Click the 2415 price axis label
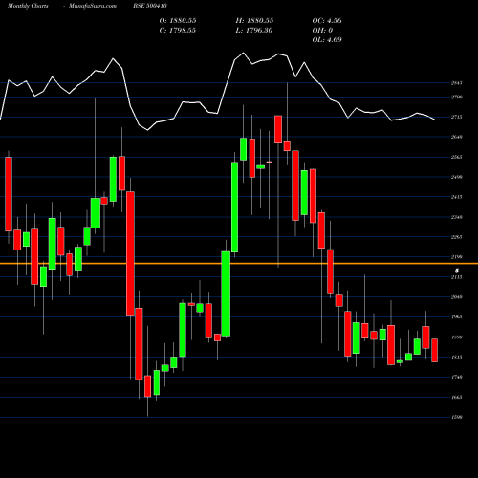 click(456, 197)
